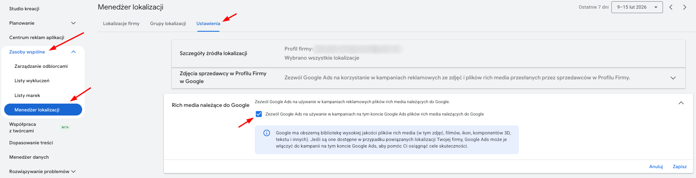Open Listy marek
Viewport: 696px width, 178px height.
point(27,95)
